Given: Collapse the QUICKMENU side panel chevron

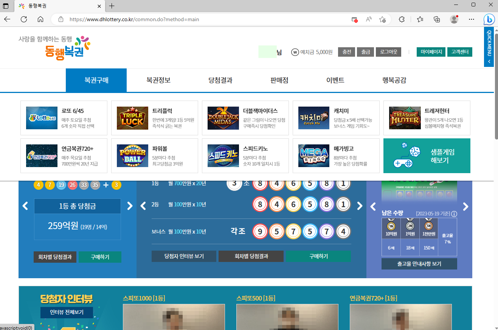Looking at the screenshot, I should click(x=489, y=62).
